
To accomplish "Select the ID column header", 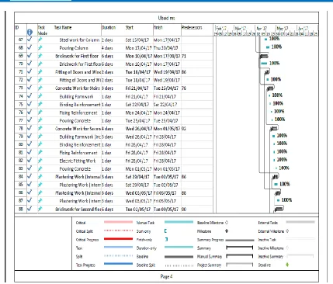I will click(17, 27).
